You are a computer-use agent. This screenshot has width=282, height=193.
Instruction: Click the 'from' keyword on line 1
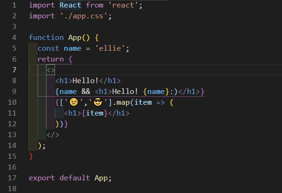[94, 5]
